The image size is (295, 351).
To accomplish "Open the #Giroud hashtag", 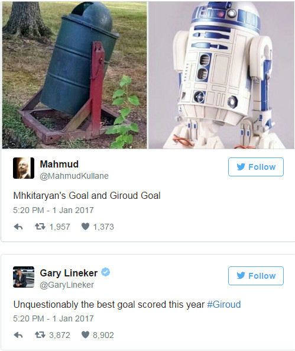I will point(224,305).
